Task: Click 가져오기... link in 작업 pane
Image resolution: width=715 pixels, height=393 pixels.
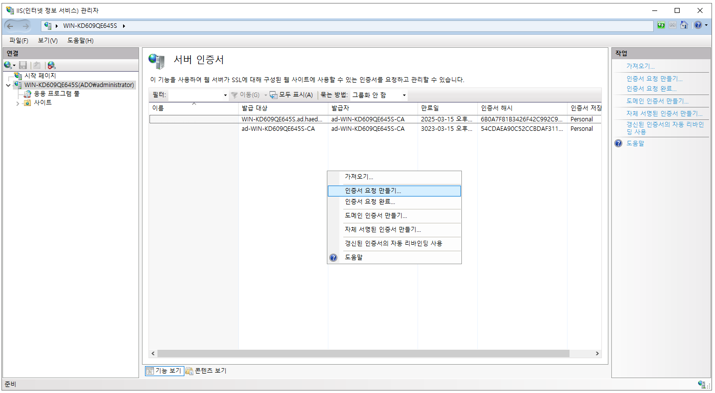Action: tap(640, 66)
